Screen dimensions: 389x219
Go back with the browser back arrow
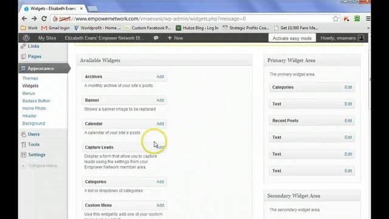click(24, 19)
